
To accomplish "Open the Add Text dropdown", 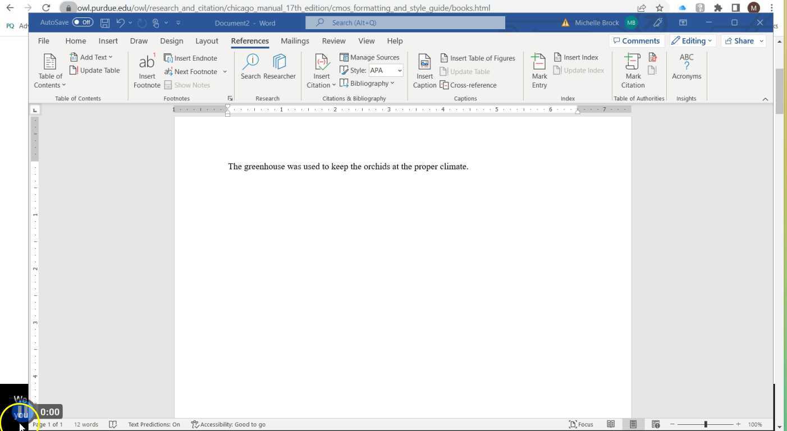I will [93, 57].
